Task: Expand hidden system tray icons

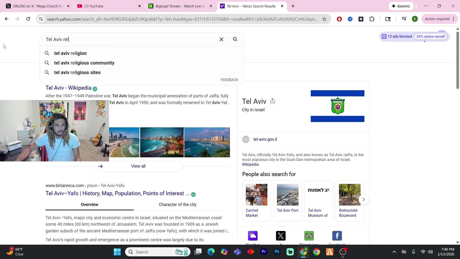Action: click(394, 252)
